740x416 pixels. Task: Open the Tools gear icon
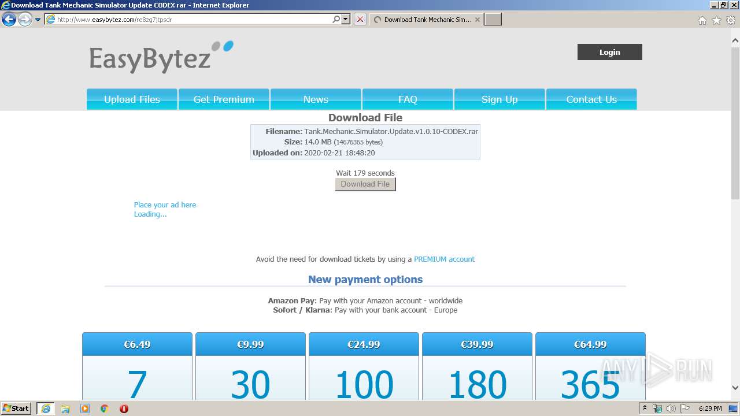(x=731, y=20)
